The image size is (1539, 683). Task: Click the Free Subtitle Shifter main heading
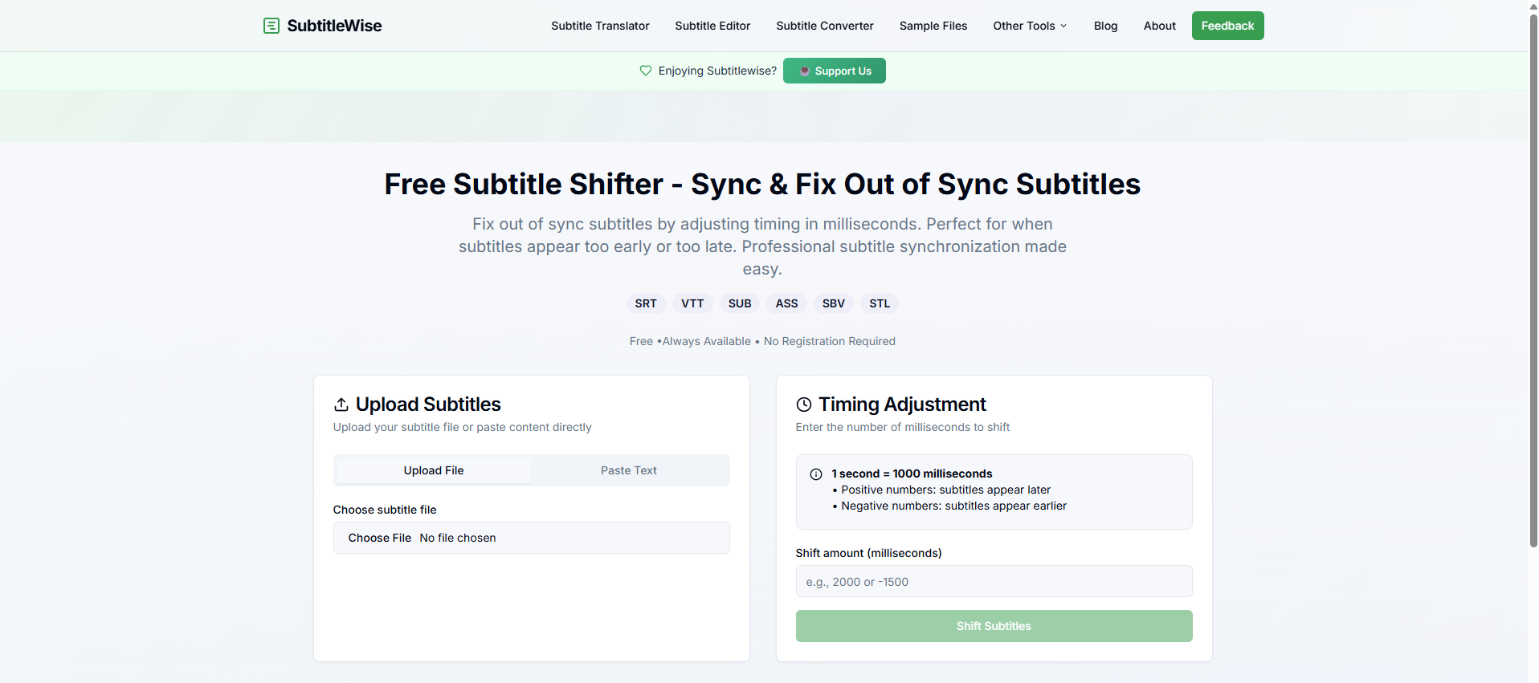point(762,184)
